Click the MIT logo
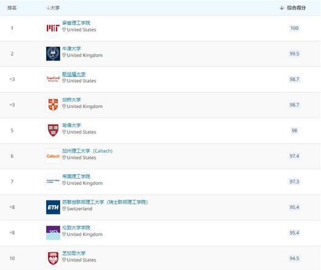Image resolution: width=321 pixels, height=270 pixels. [x=53, y=28]
